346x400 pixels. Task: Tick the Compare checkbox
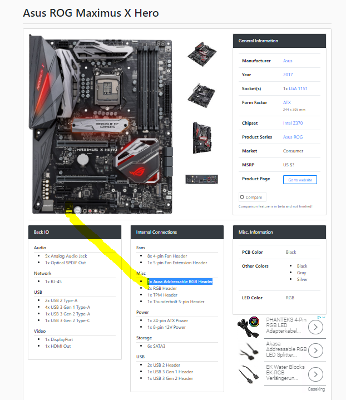(x=242, y=197)
